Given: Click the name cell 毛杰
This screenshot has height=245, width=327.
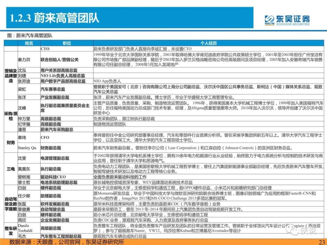Looking at the screenshot, I should point(29,236).
